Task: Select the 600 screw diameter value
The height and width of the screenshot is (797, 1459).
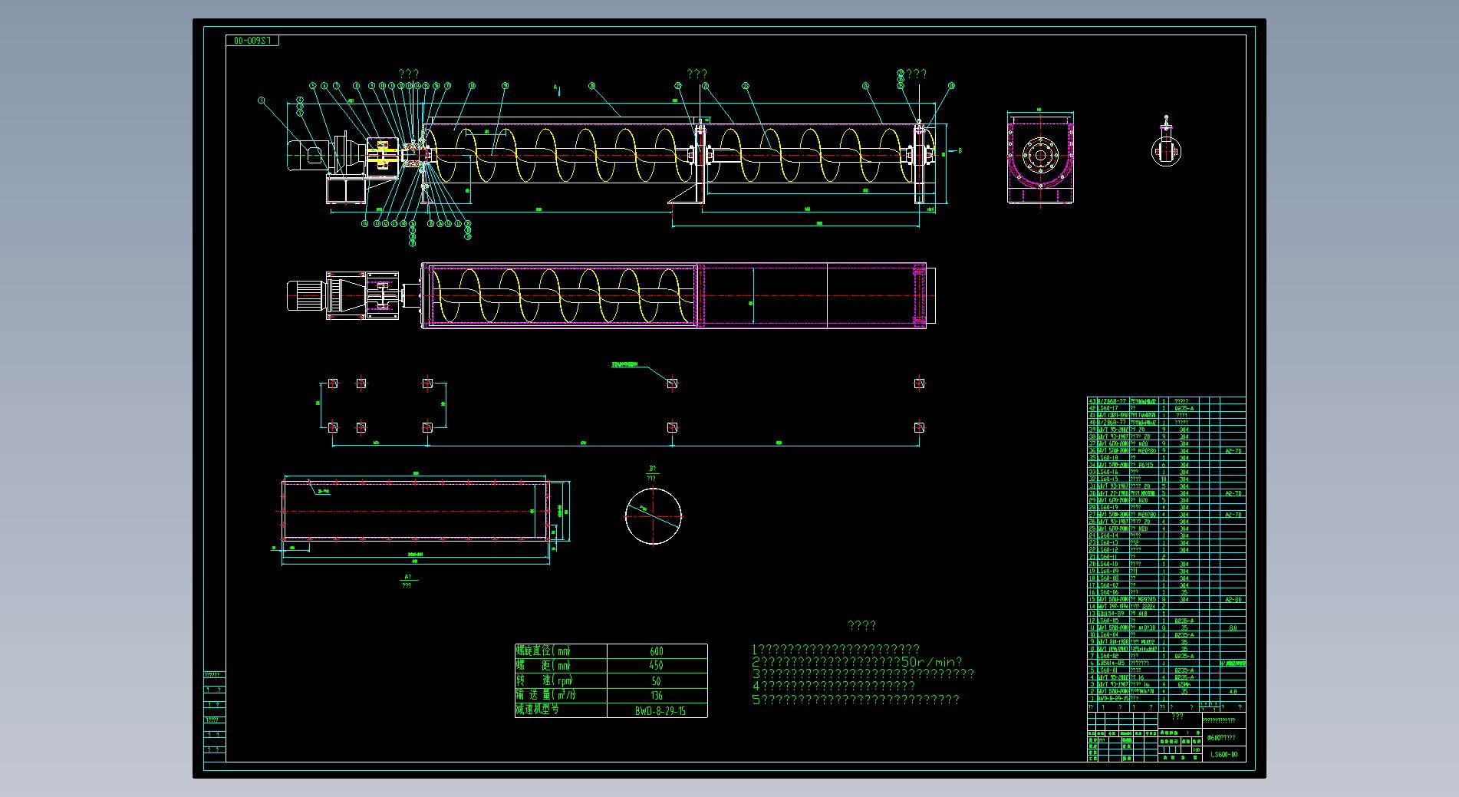Action: point(656,651)
